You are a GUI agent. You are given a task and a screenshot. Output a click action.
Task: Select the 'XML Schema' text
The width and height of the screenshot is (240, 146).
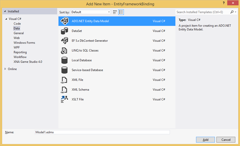click(x=80, y=89)
